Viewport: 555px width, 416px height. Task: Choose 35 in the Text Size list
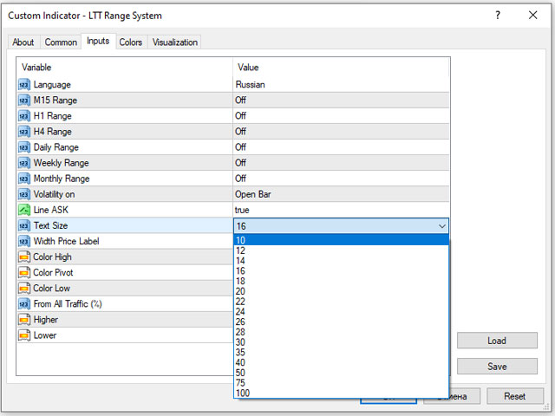pyautogui.click(x=341, y=353)
